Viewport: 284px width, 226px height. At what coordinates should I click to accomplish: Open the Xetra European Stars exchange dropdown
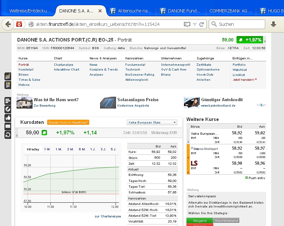point(152,123)
